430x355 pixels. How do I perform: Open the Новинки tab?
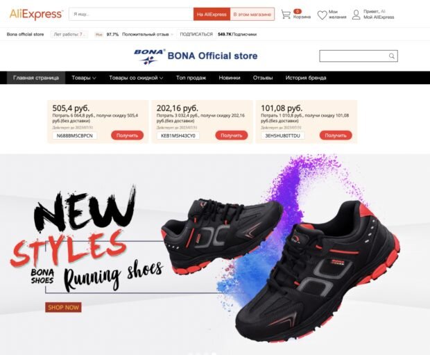(x=230, y=78)
